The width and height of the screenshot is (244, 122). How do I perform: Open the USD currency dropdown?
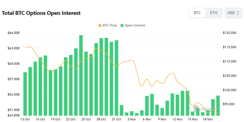233,13
